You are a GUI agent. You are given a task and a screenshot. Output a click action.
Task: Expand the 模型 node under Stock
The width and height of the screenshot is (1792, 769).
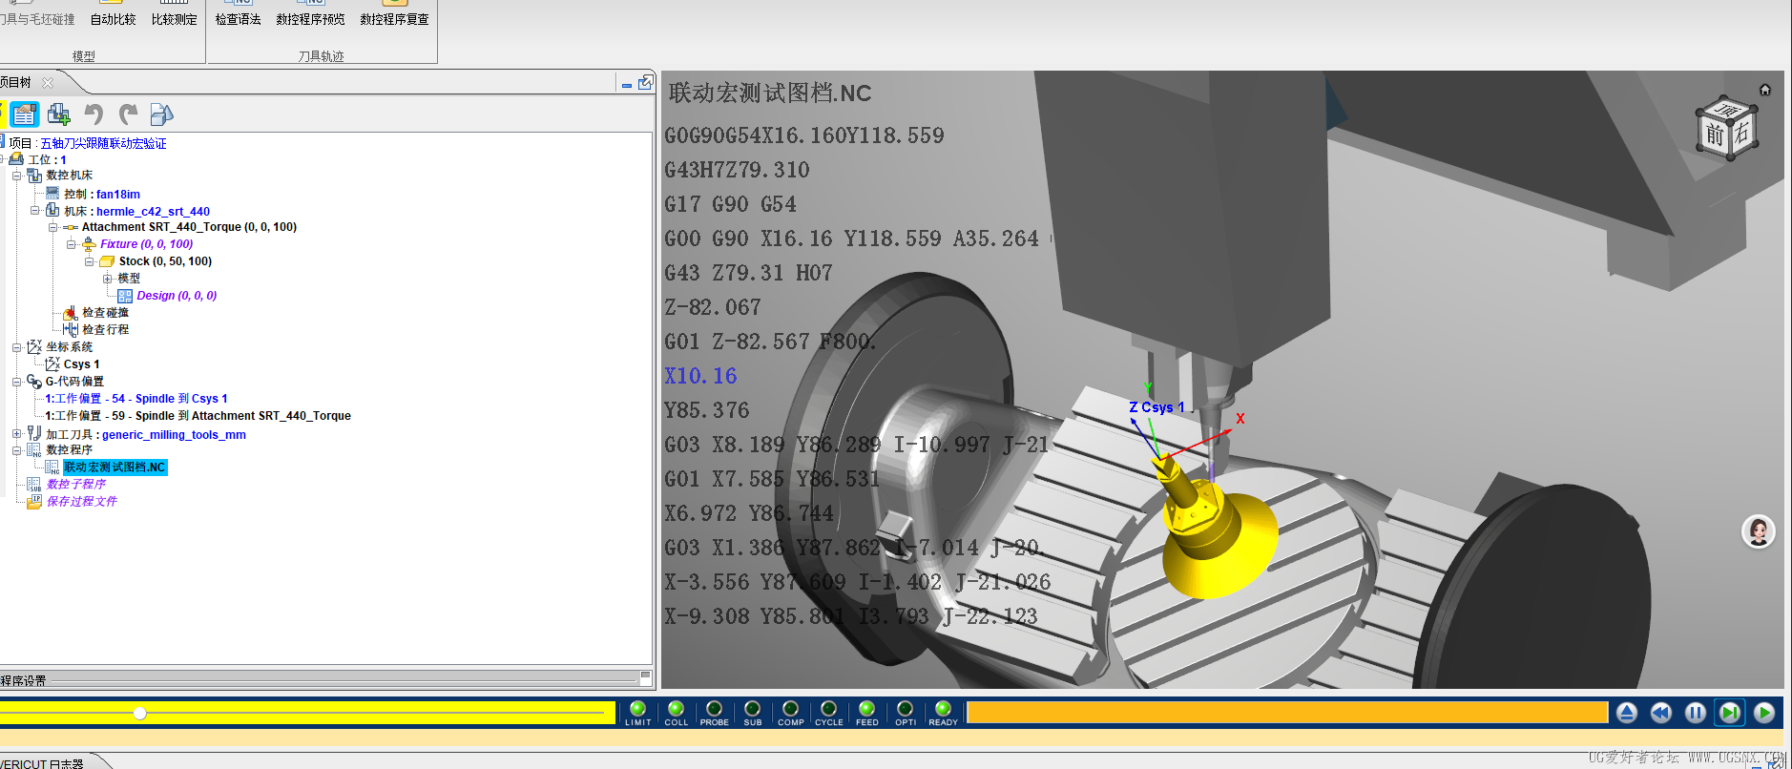107,279
